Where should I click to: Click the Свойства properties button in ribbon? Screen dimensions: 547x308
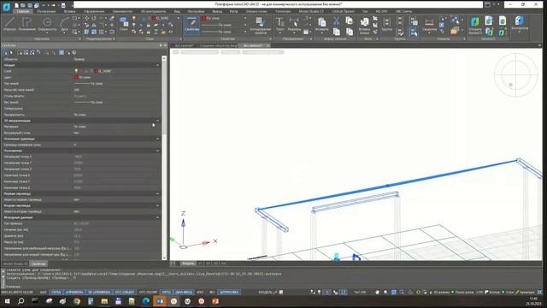[191, 25]
